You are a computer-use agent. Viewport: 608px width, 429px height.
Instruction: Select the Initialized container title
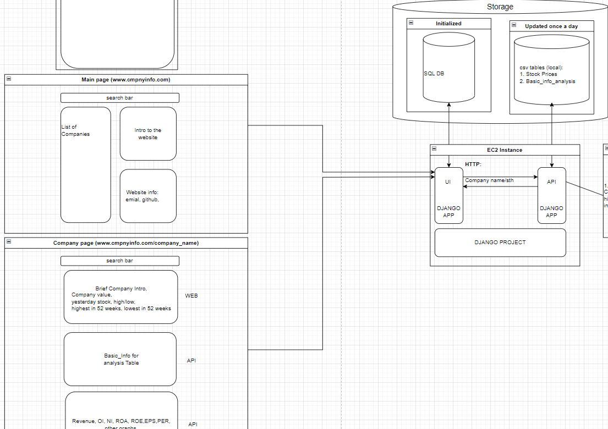(448, 24)
